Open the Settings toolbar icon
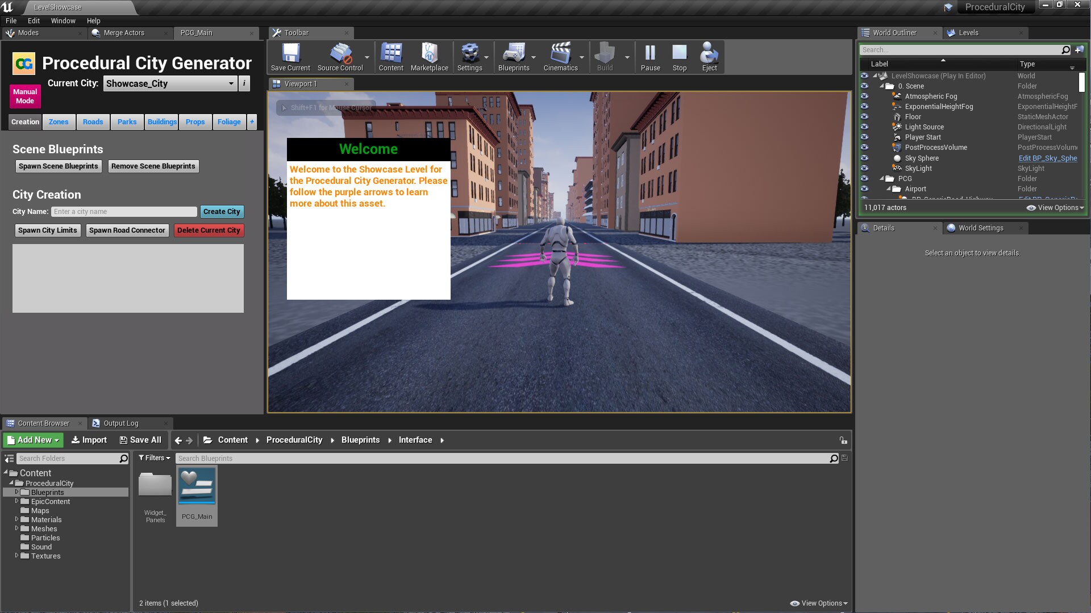The image size is (1091, 613). 469,57
